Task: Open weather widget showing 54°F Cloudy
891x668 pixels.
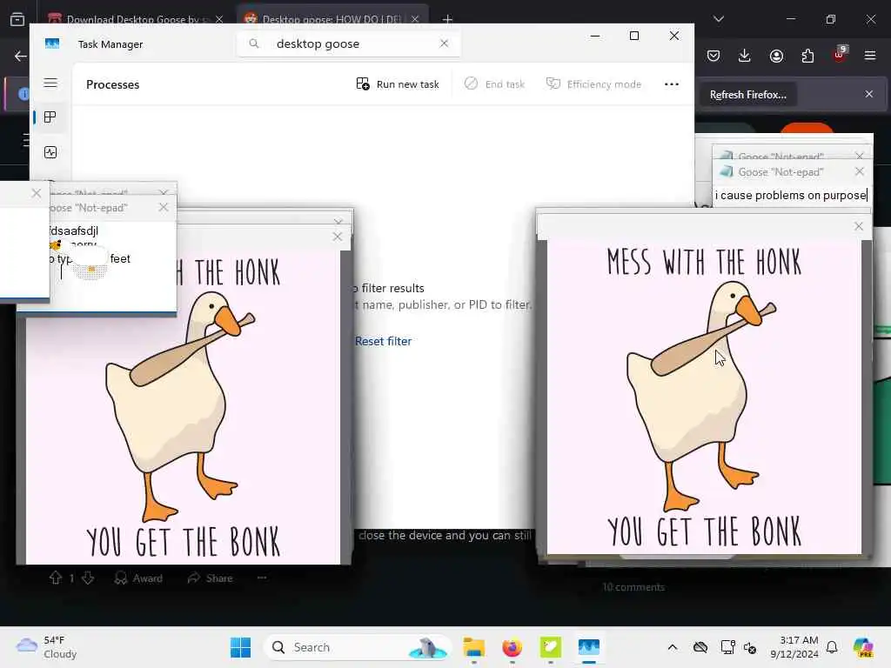Action: [47, 647]
